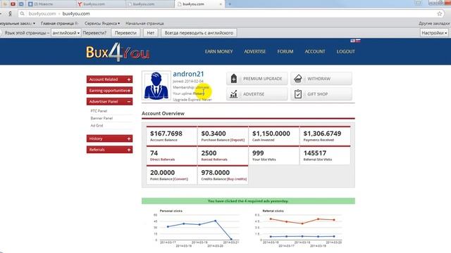The height and width of the screenshot is (253, 451).
Task: Click the bookmark star in the address bar
Action: [x=440, y=13]
